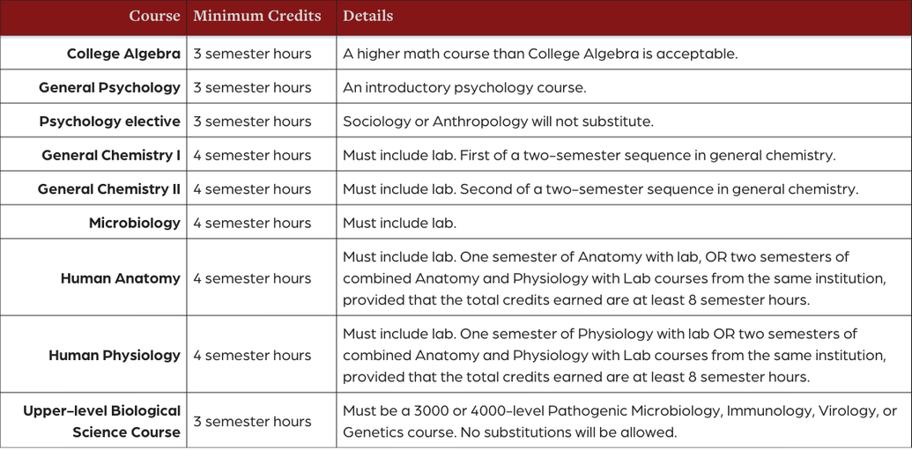The width and height of the screenshot is (912, 450).
Task: Click the Psychology elective row label
Action: click(x=109, y=122)
